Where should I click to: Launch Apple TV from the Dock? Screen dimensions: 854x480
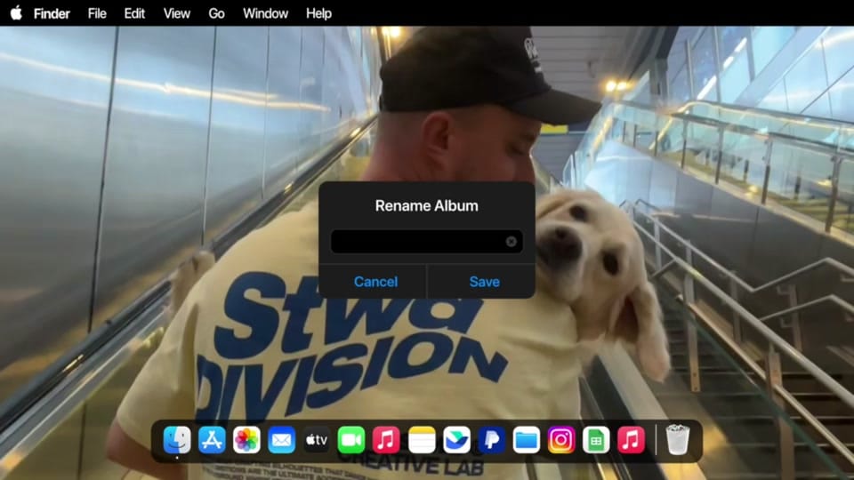pos(317,440)
